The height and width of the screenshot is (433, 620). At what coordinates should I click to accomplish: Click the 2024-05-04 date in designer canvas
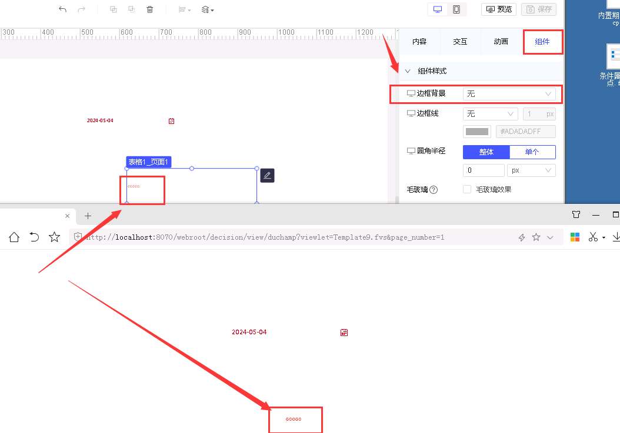tap(100, 120)
